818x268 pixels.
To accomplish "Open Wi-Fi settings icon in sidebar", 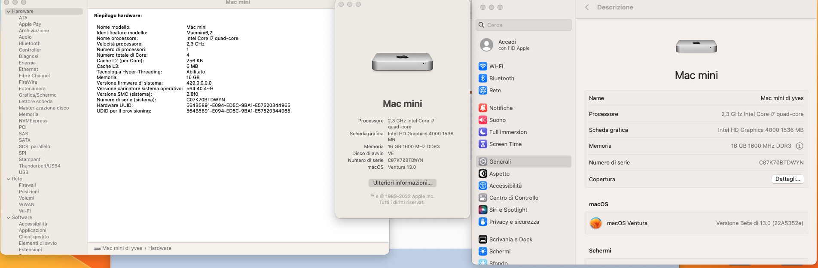I will pyautogui.click(x=483, y=66).
